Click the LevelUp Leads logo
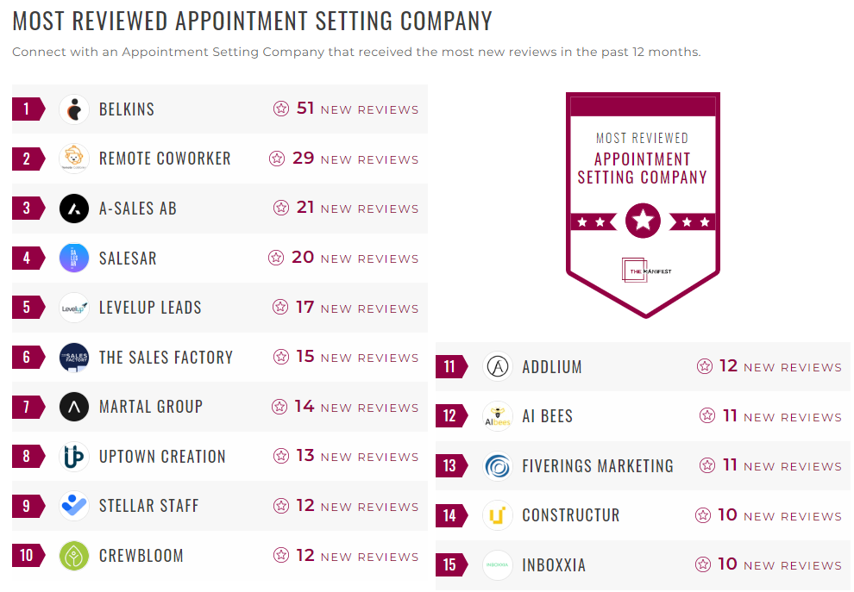This screenshot has height=592, width=854. point(73,308)
